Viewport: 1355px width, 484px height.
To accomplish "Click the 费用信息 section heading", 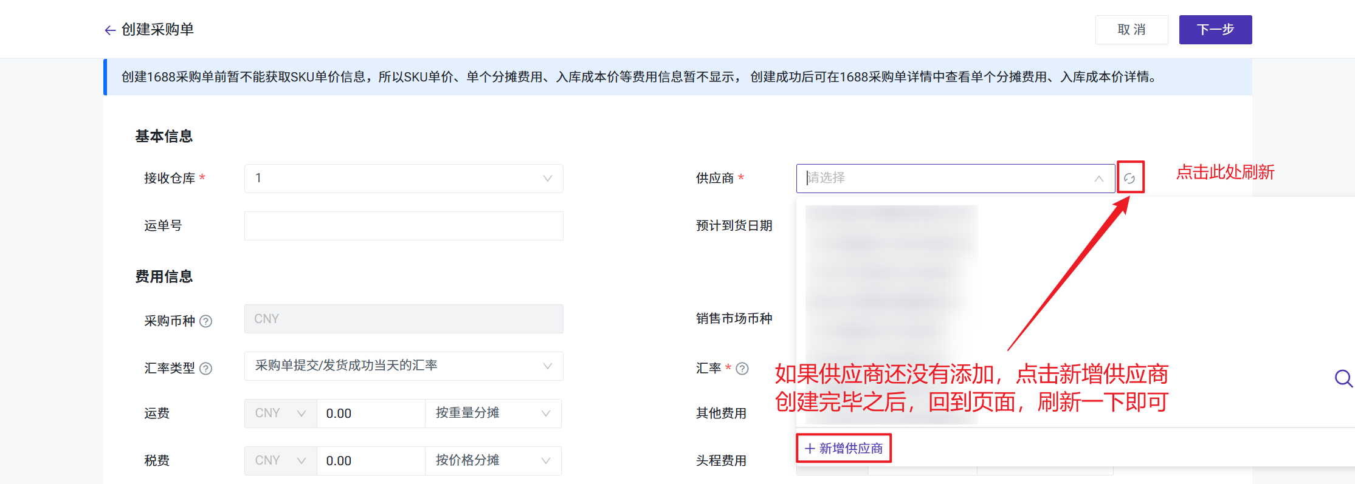I will coord(164,276).
